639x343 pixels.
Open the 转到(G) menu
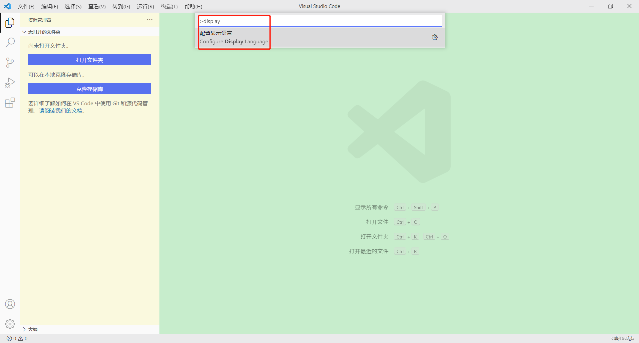pyautogui.click(x=121, y=7)
